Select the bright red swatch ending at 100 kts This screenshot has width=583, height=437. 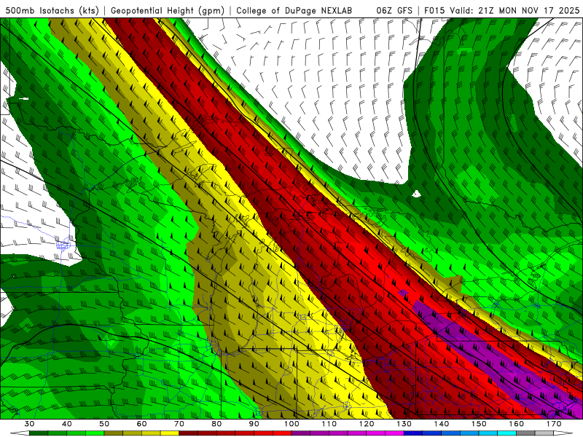282,433
